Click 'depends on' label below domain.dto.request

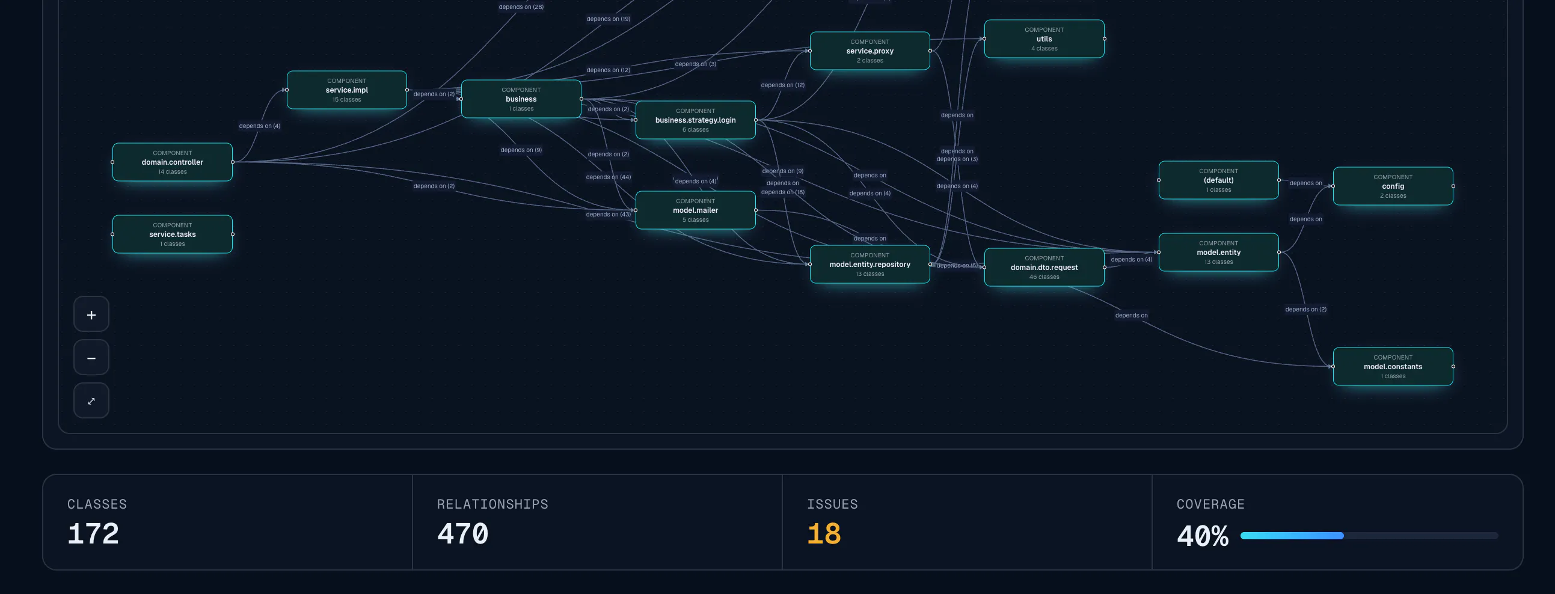pyautogui.click(x=1131, y=315)
